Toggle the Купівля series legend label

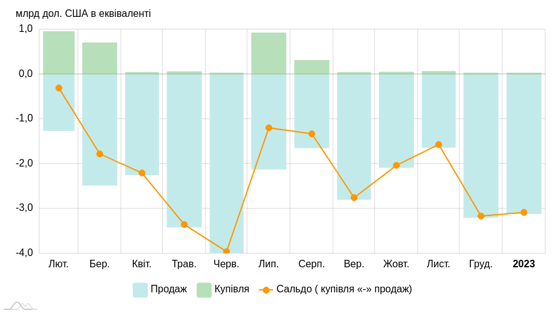pyautogui.click(x=232, y=289)
